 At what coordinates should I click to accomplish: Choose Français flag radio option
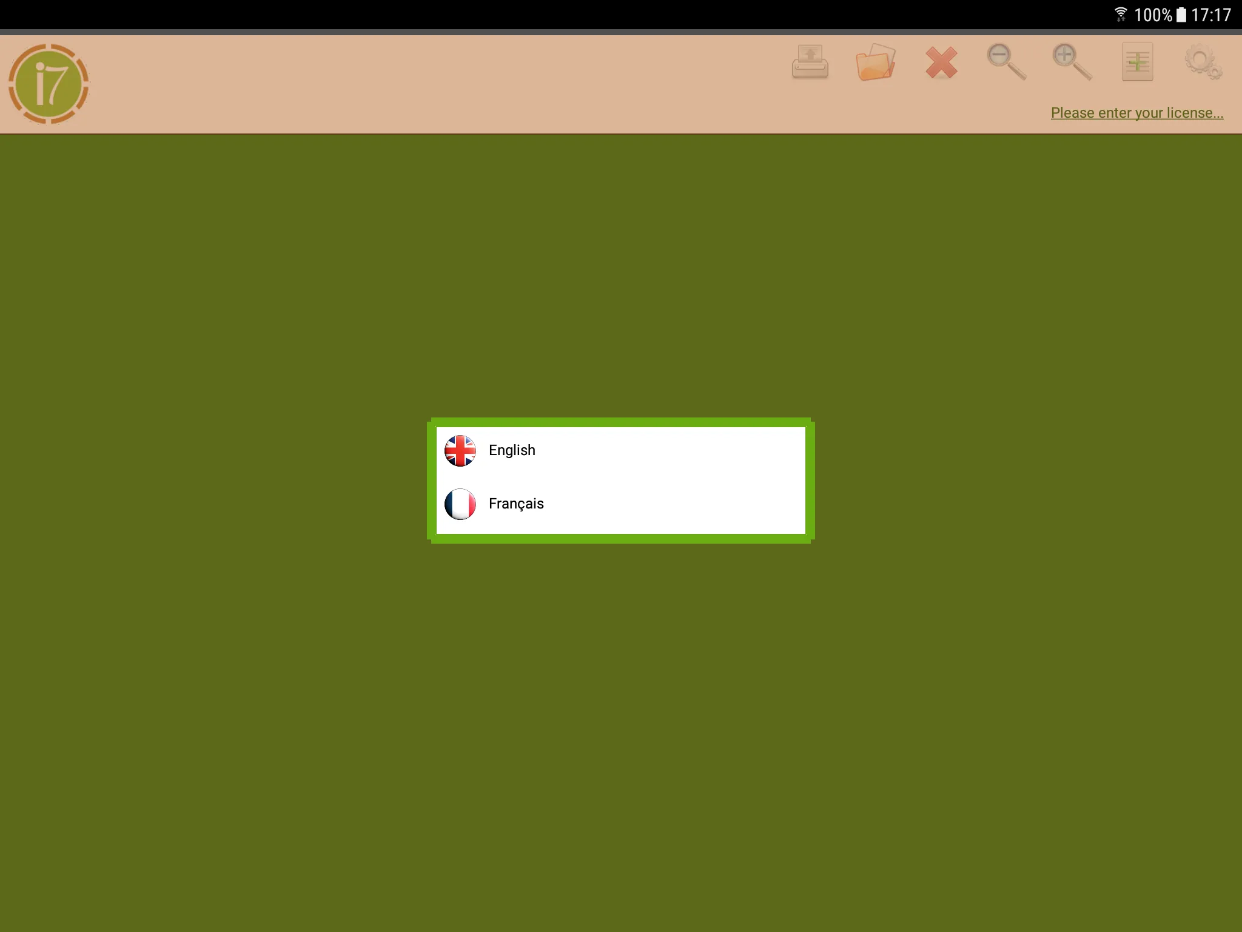461,503
